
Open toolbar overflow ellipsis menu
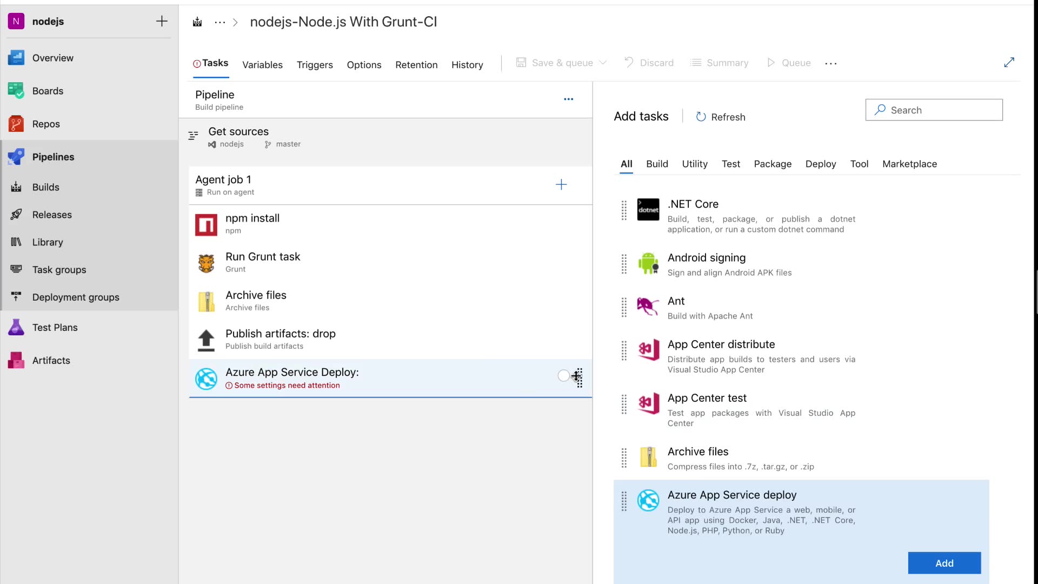tap(830, 63)
